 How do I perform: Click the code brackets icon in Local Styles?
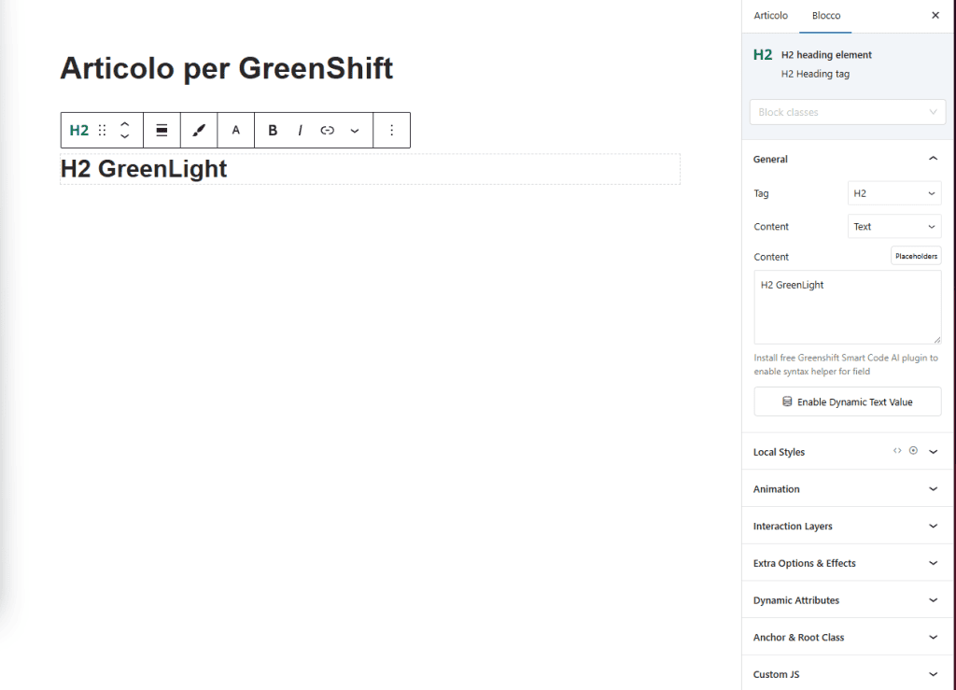pos(897,451)
